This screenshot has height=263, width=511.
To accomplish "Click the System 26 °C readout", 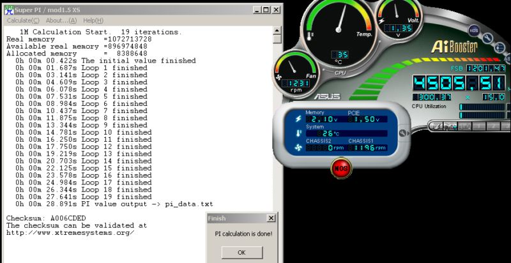I will tap(346, 133).
